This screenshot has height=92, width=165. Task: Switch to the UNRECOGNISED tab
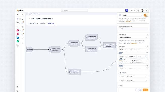(x=33, y=23)
